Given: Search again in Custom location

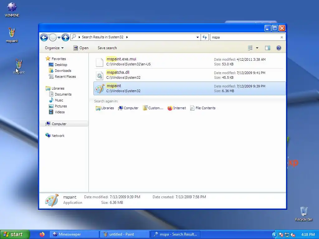Looking at the screenshot, I should [x=153, y=108].
